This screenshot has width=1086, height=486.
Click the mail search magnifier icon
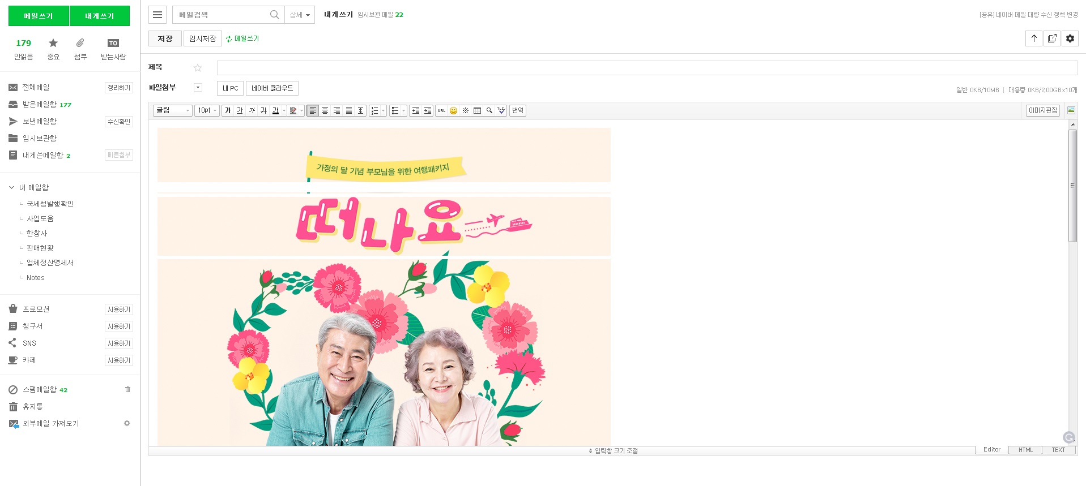274,15
